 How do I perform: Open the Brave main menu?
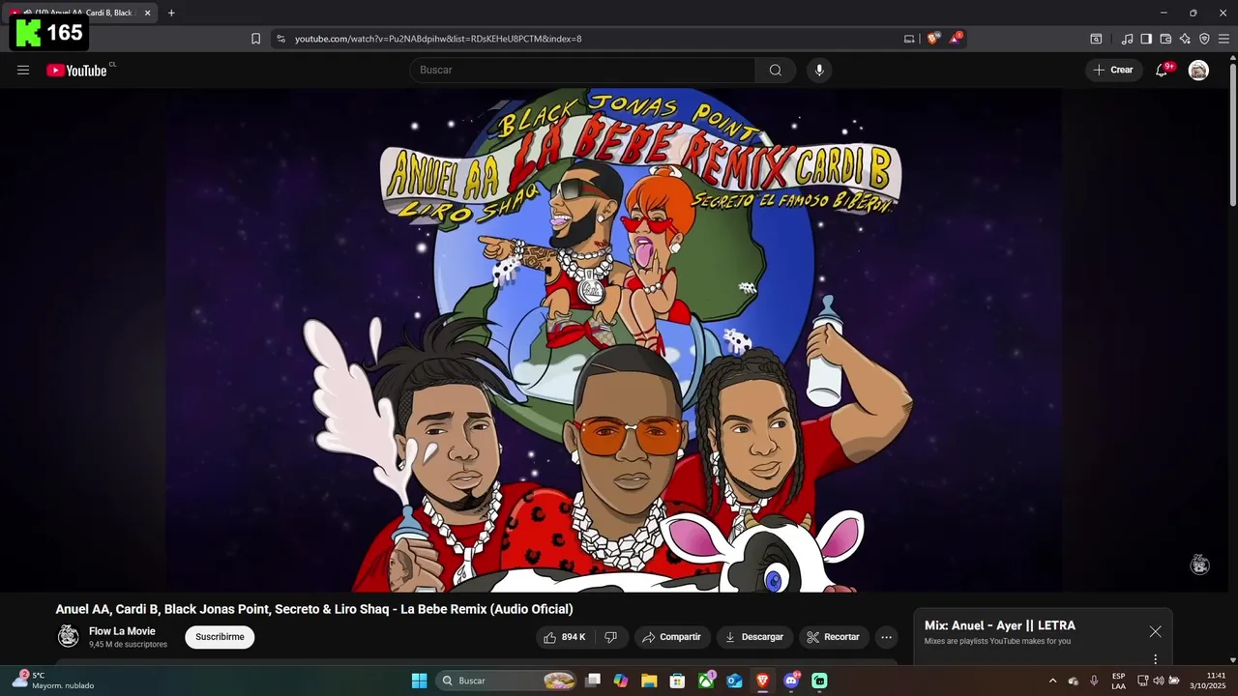(1224, 39)
